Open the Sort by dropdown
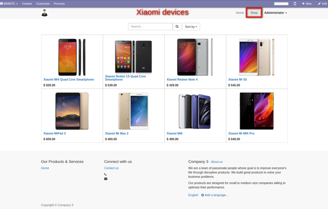Image resolution: width=328 pixels, height=209 pixels. 191,27
